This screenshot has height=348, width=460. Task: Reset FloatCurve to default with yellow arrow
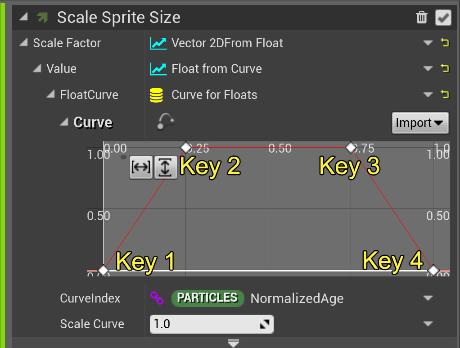point(445,95)
